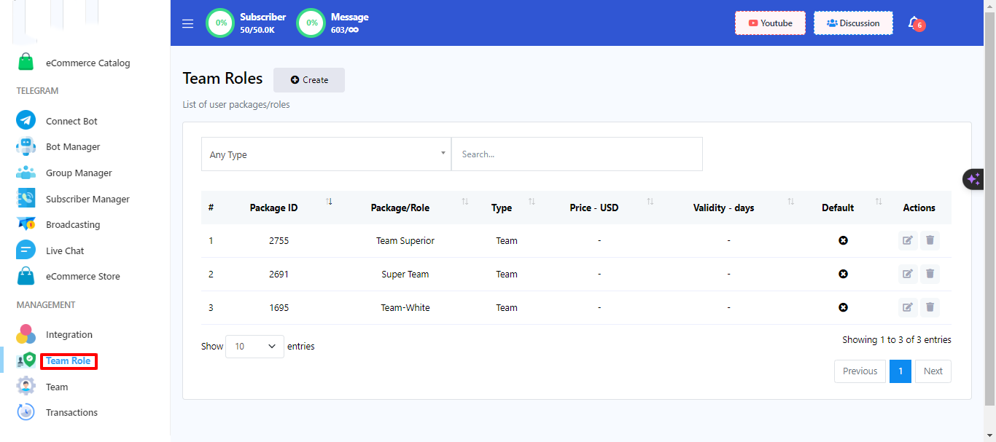Click the Connect Bot Telegram icon
The width and height of the screenshot is (996, 442).
click(26, 121)
